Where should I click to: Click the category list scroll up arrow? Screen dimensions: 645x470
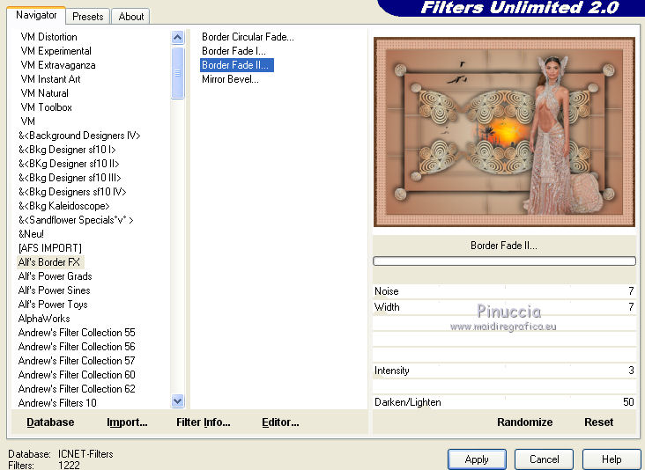178,38
